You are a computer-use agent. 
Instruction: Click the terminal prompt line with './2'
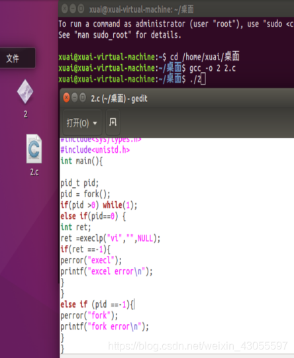click(x=132, y=79)
